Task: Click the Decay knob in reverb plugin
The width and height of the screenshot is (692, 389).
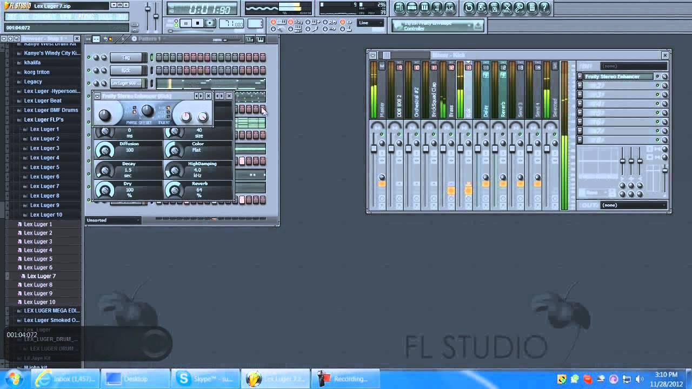Action: click(x=105, y=170)
